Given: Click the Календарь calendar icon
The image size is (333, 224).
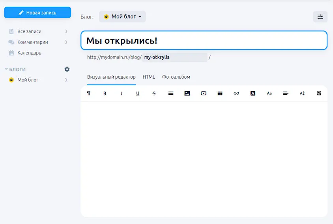Looking at the screenshot, I should [x=11, y=53].
